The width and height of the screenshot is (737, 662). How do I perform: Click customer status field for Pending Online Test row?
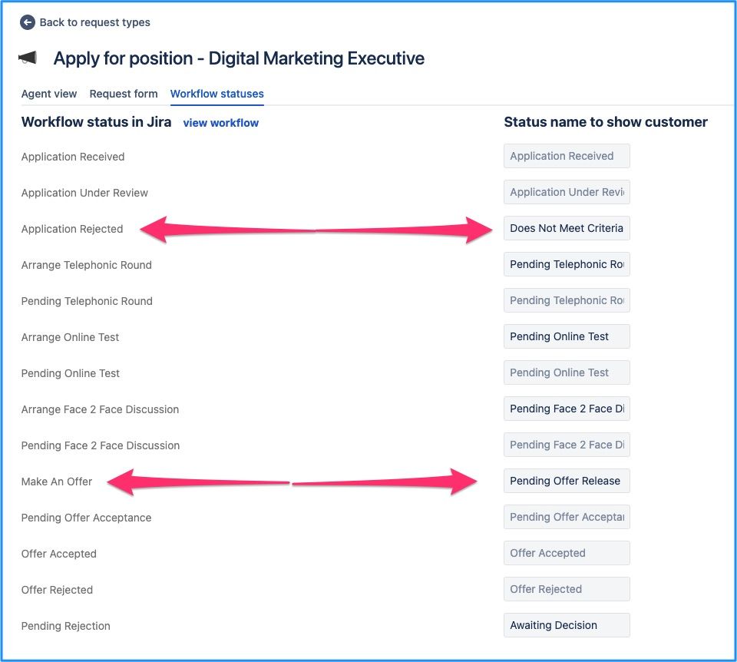567,372
